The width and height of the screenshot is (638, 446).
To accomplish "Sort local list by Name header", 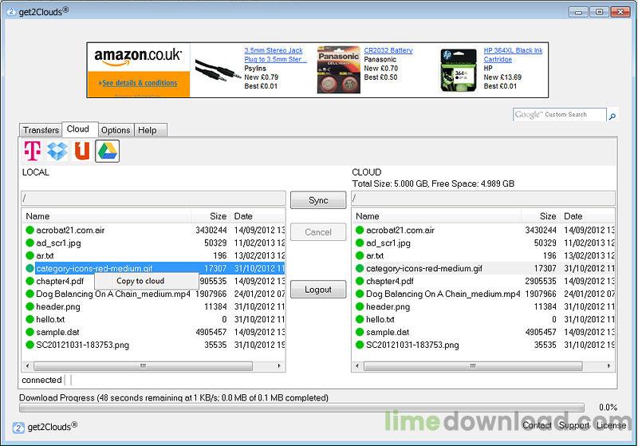I will point(107,216).
